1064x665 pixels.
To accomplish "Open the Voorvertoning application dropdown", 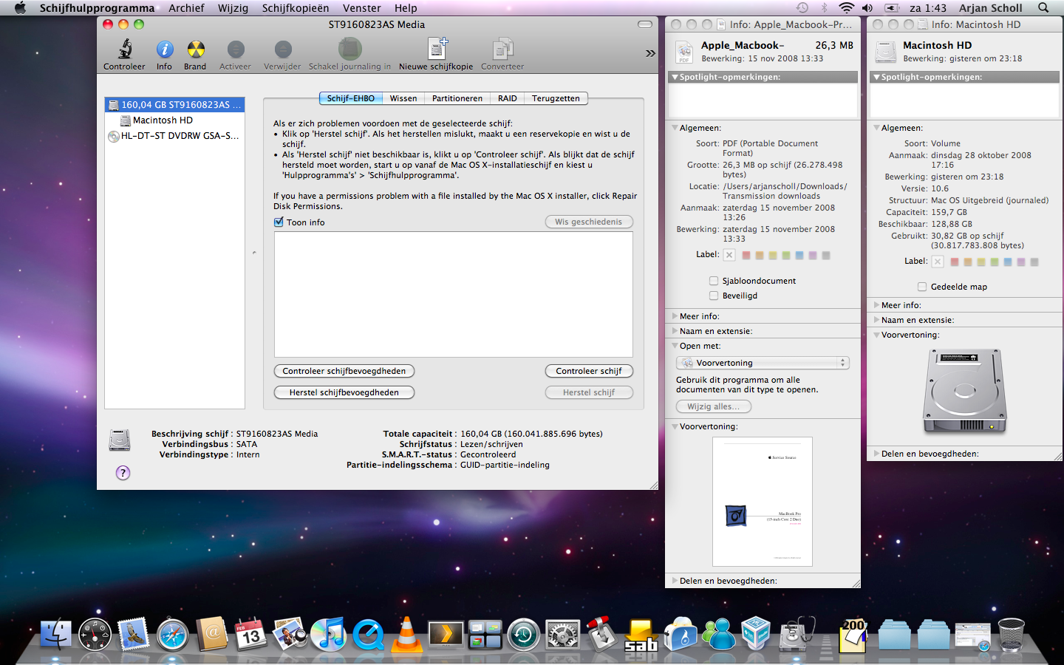I will pyautogui.click(x=763, y=363).
